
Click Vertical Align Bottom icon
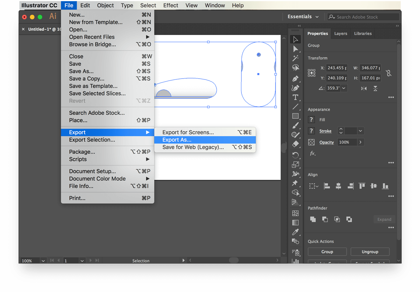point(385,186)
